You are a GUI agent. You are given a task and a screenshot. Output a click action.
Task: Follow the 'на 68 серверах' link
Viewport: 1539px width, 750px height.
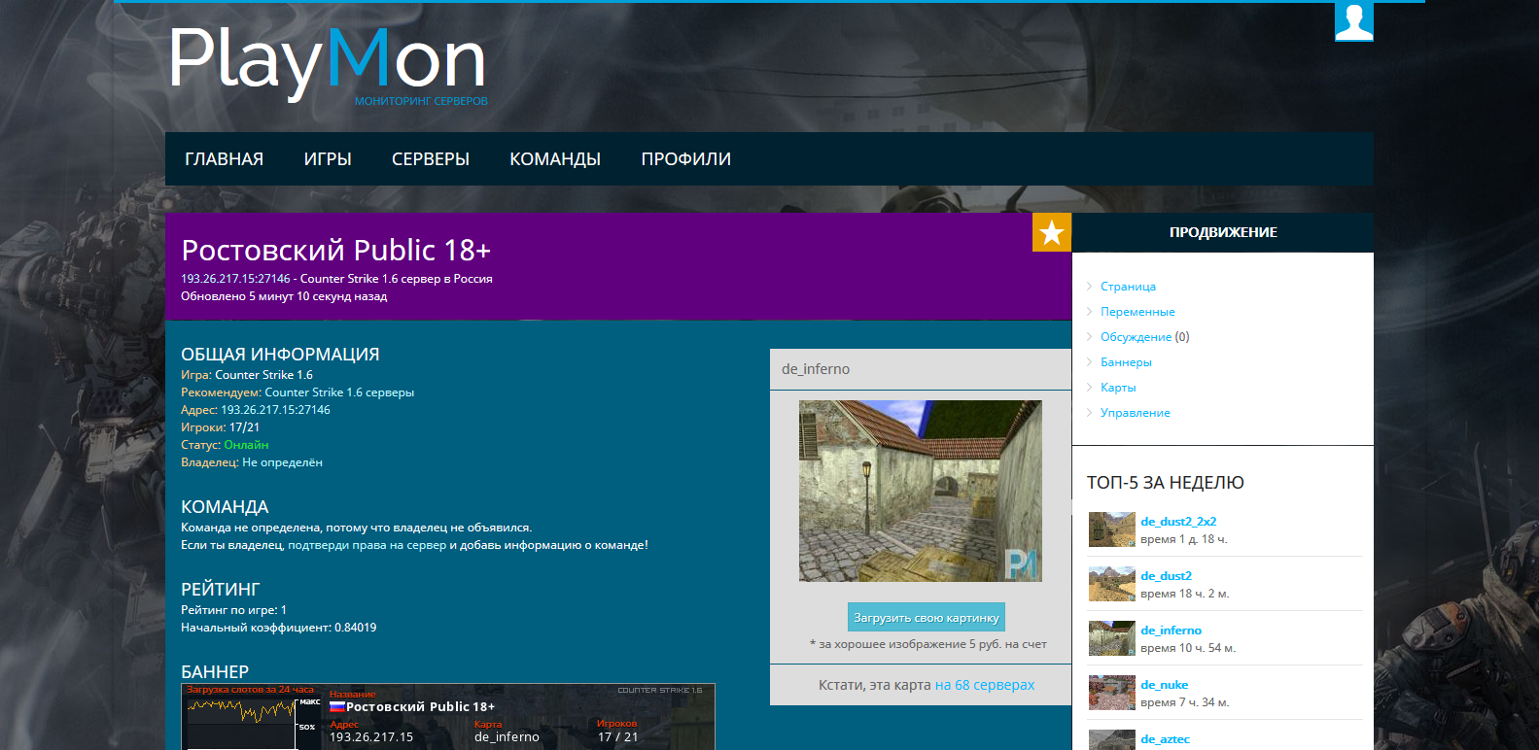(x=984, y=685)
